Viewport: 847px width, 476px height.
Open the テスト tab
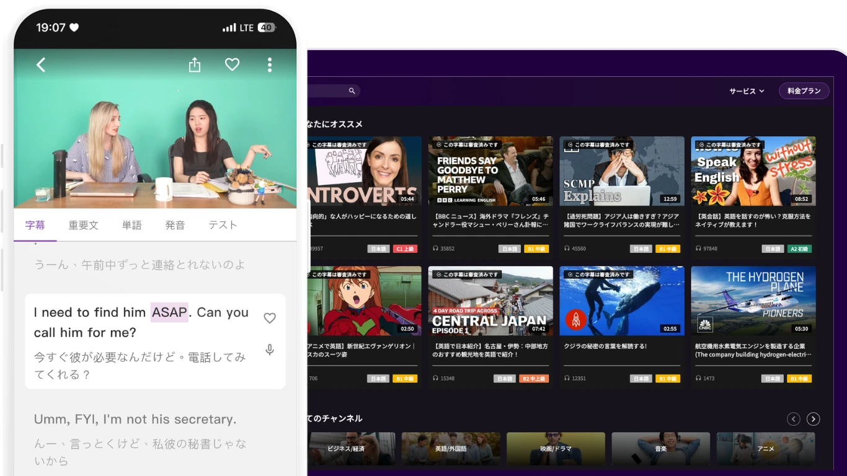[223, 225]
